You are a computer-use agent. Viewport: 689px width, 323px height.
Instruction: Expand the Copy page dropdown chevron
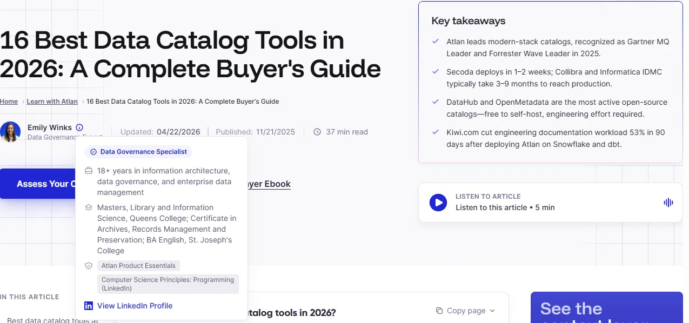click(492, 311)
